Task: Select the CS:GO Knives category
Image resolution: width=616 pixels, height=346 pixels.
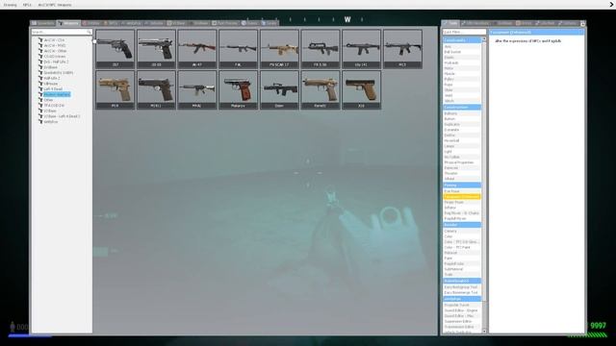Action: (x=55, y=57)
